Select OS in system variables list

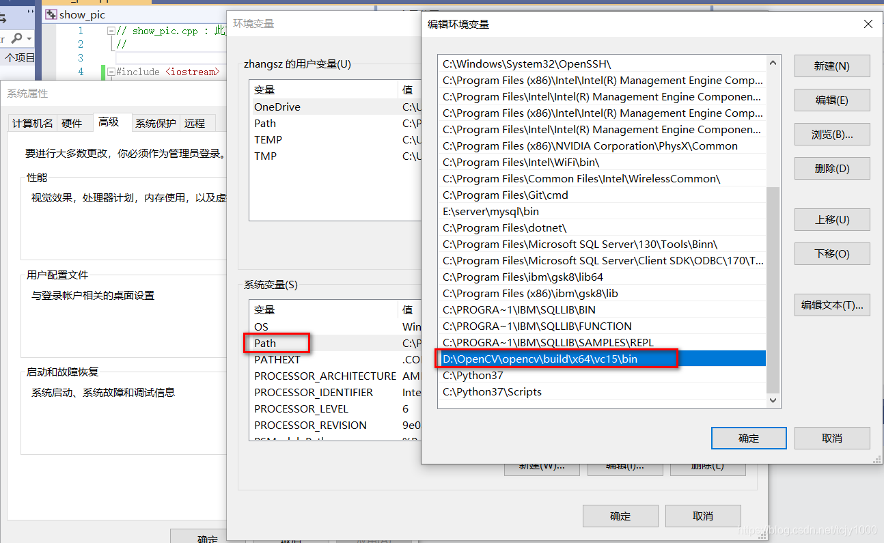(x=335, y=326)
